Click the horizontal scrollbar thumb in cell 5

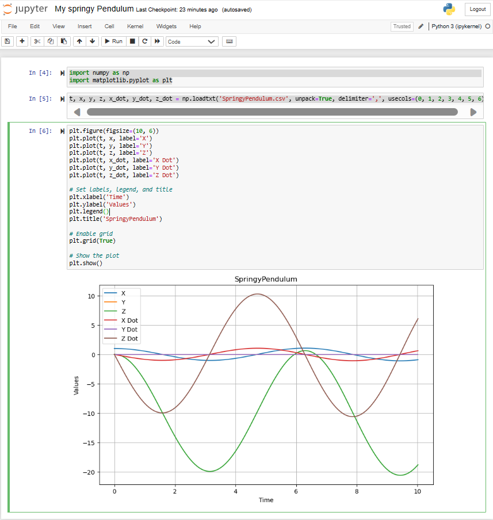[x=272, y=112]
